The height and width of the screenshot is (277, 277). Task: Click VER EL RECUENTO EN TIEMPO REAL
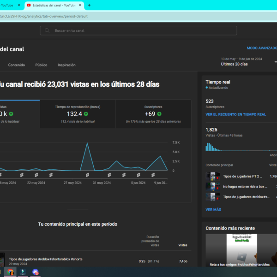[x=235, y=114]
